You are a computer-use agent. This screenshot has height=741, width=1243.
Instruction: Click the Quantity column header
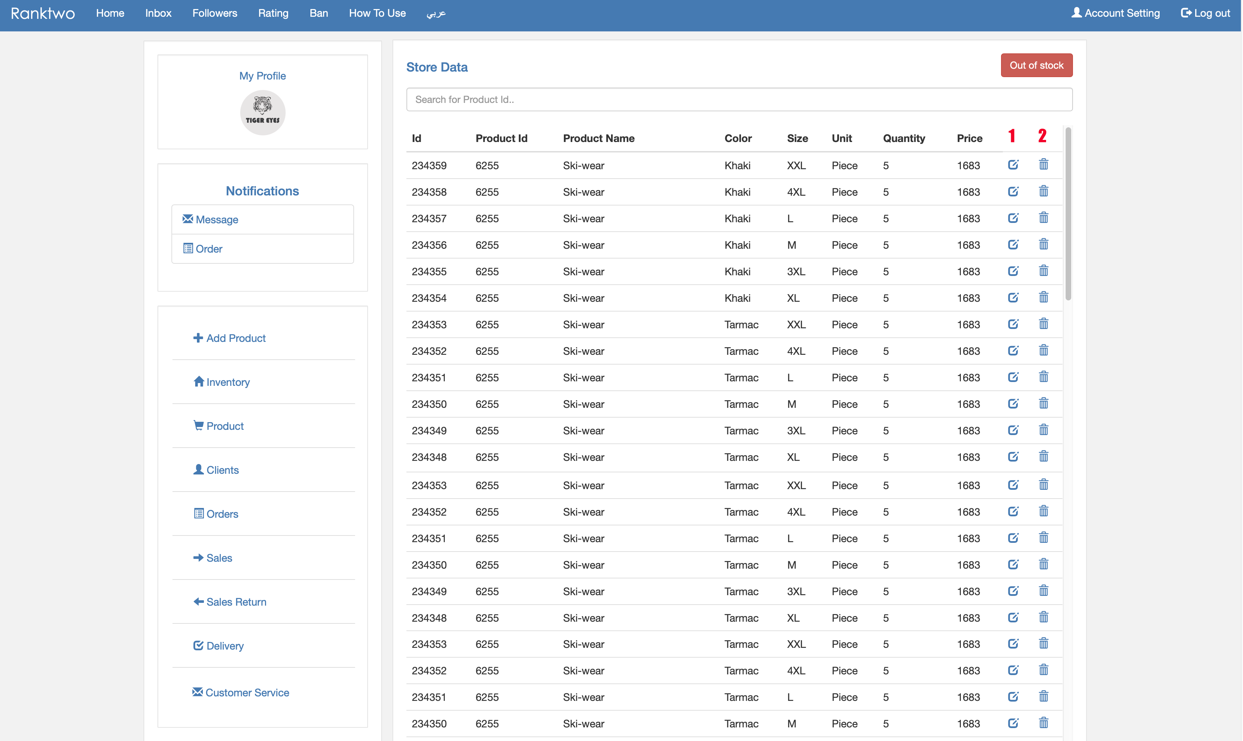point(904,138)
